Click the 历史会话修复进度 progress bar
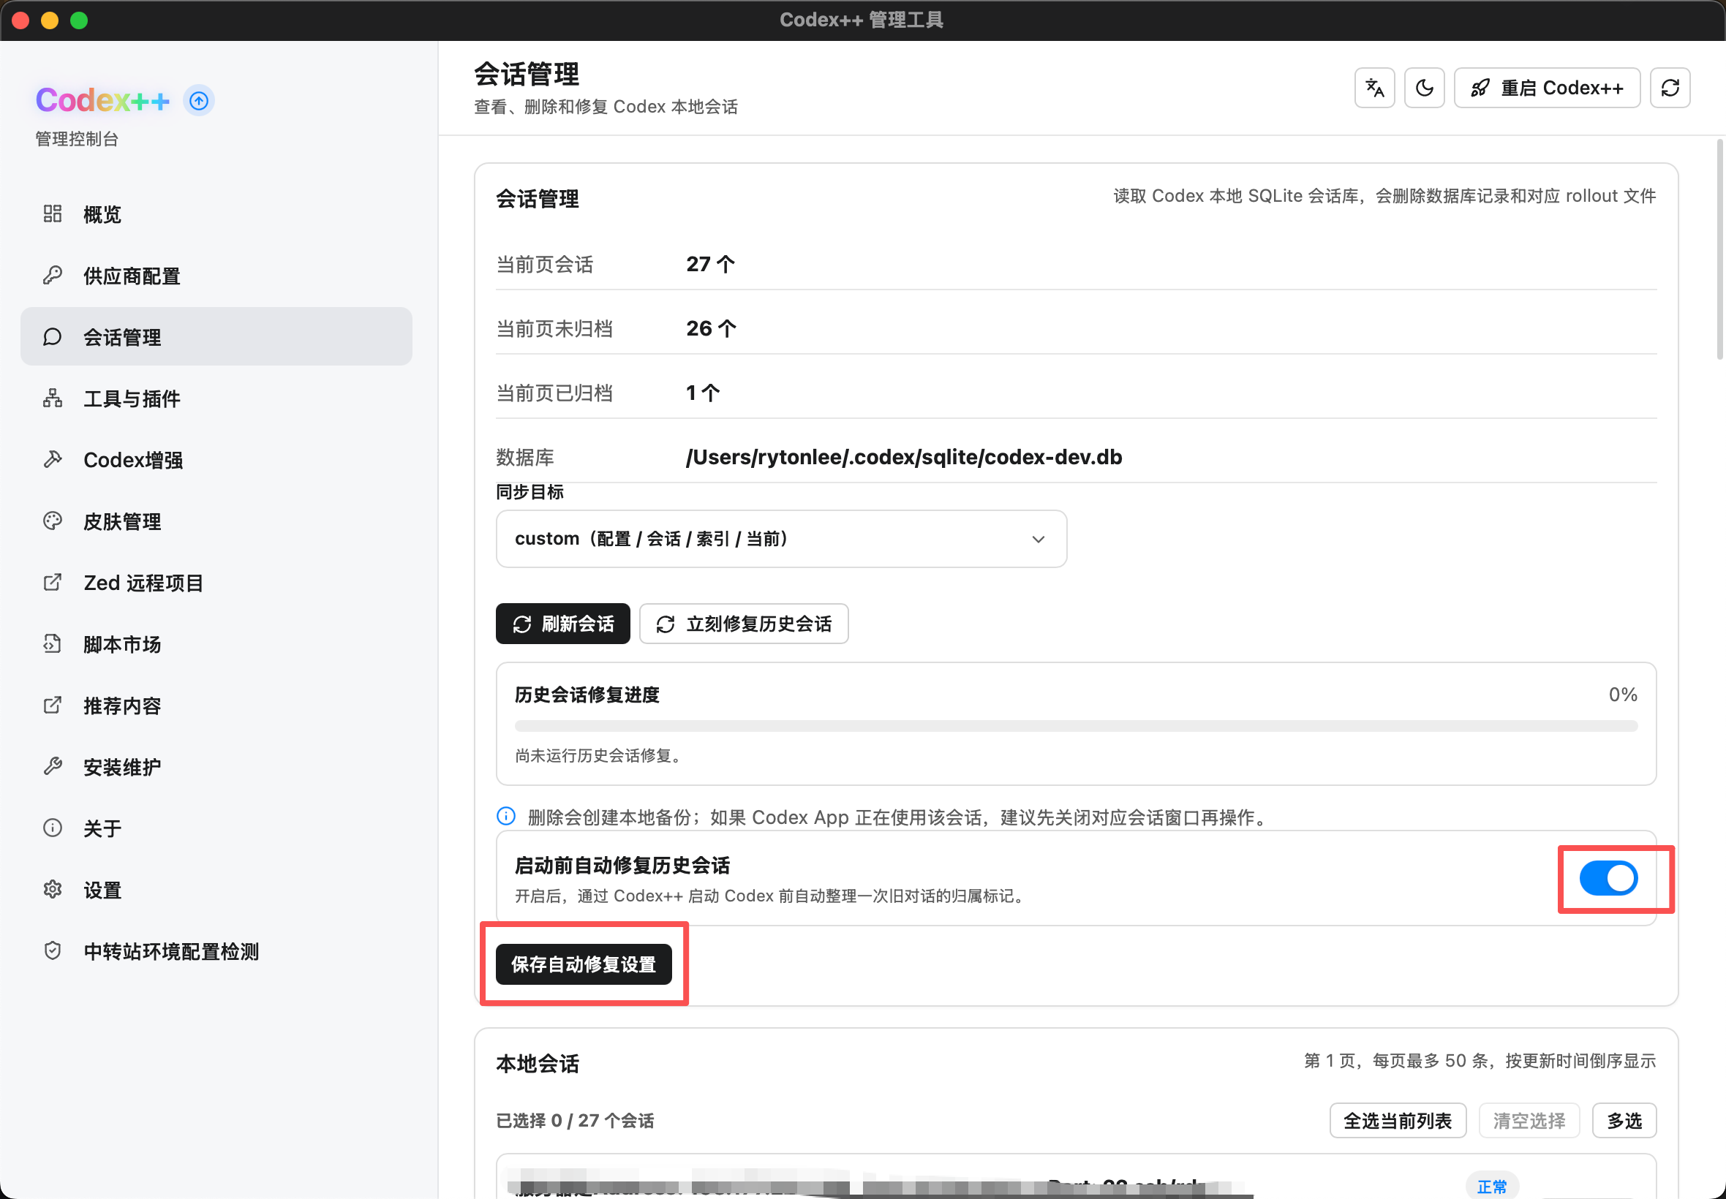 (x=1076, y=726)
